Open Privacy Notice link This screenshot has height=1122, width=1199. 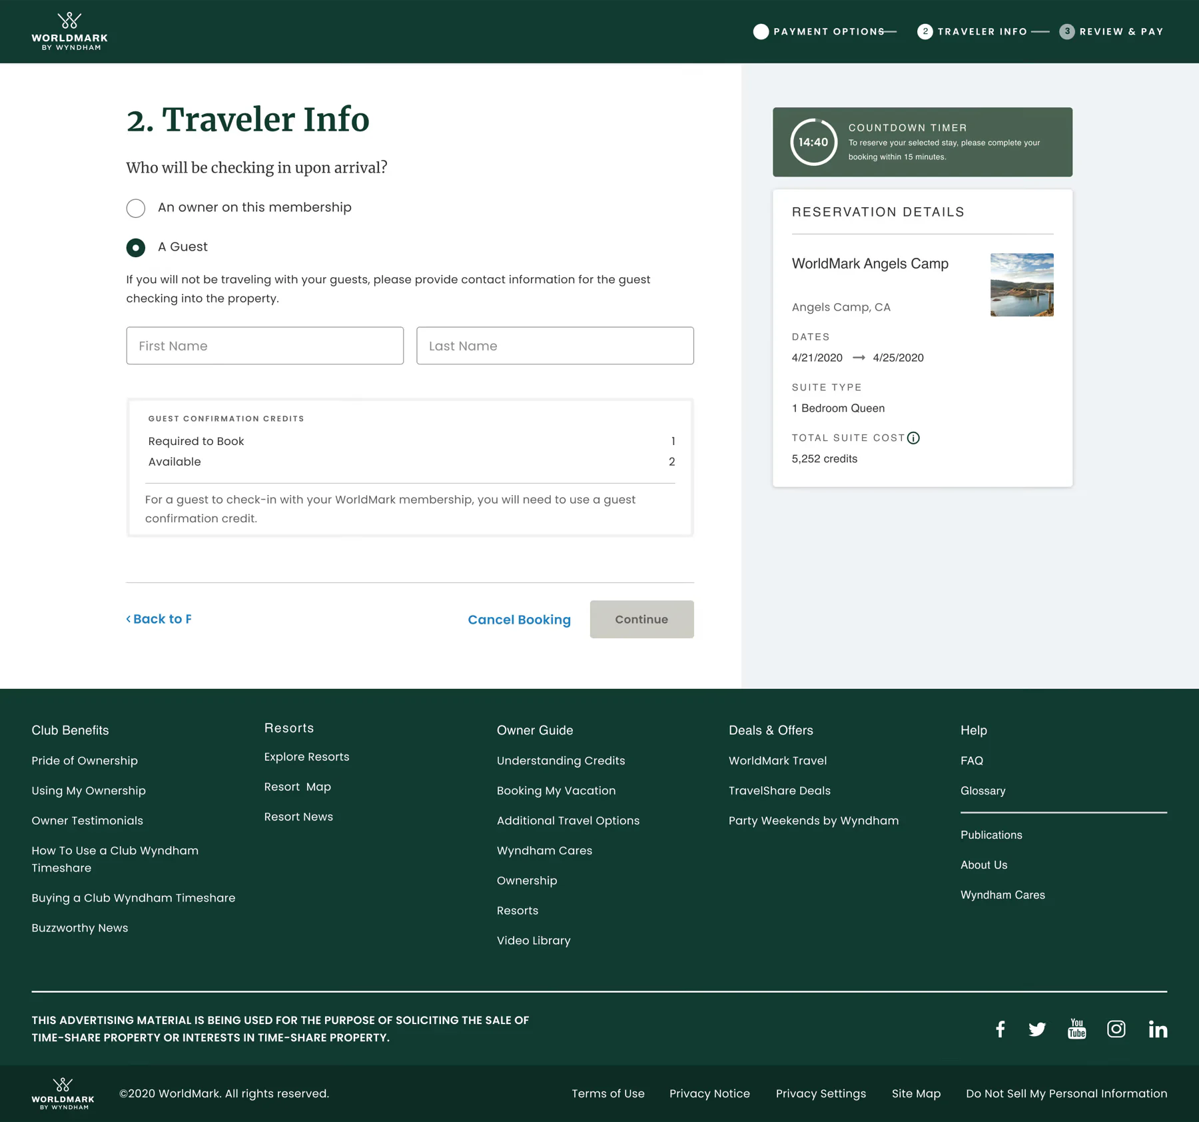pyautogui.click(x=709, y=1093)
